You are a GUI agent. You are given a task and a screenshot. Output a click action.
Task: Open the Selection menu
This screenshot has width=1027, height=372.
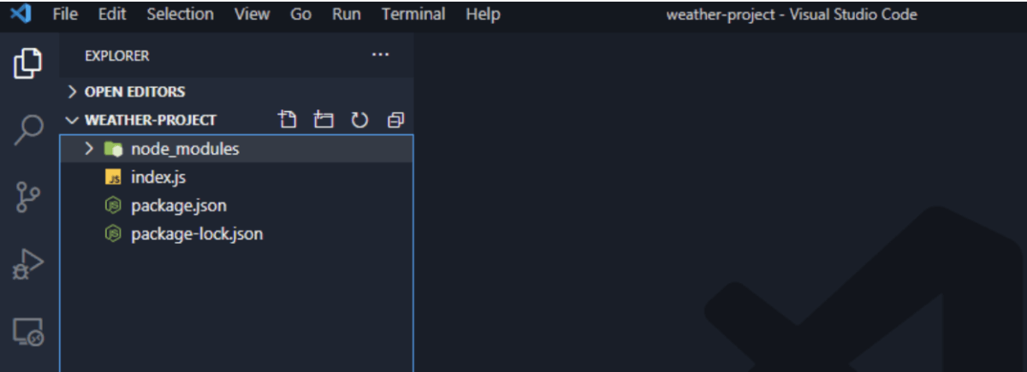pyautogui.click(x=180, y=14)
